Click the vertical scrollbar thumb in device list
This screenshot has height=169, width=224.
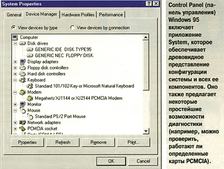[x=146, y=65]
